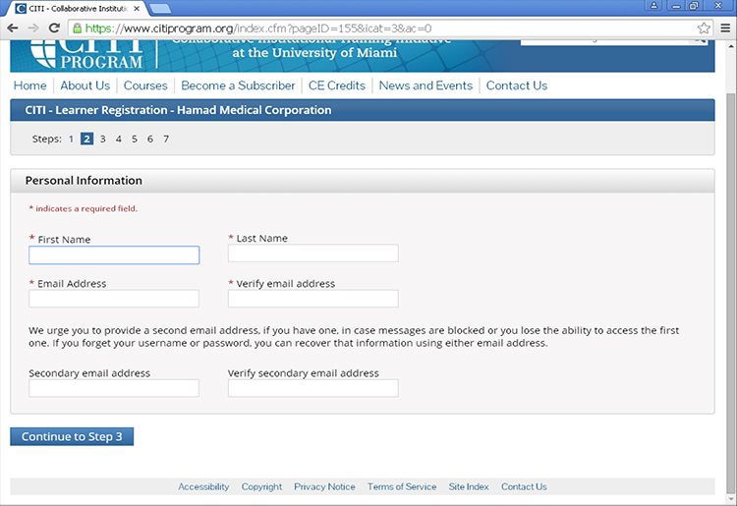Focus the Verify email address field
Image resolution: width=737 pixels, height=506 pixels.
313,299
